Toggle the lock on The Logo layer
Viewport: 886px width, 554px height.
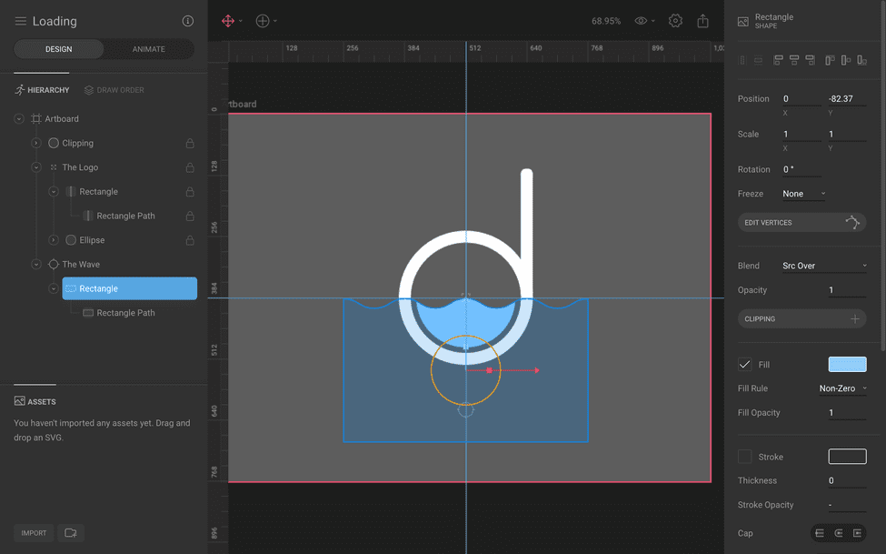click(188, 167)
